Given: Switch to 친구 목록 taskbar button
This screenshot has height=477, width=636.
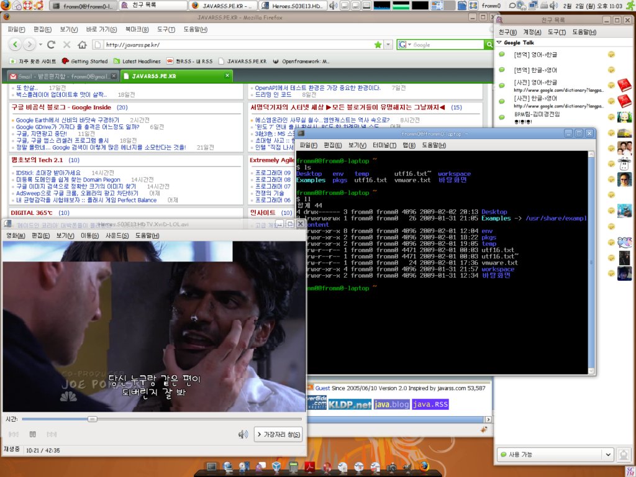Looking at the screenshot, I should (153, 6).
